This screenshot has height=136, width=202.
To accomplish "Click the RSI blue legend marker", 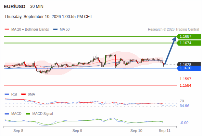I will click(x=7, y=95).
